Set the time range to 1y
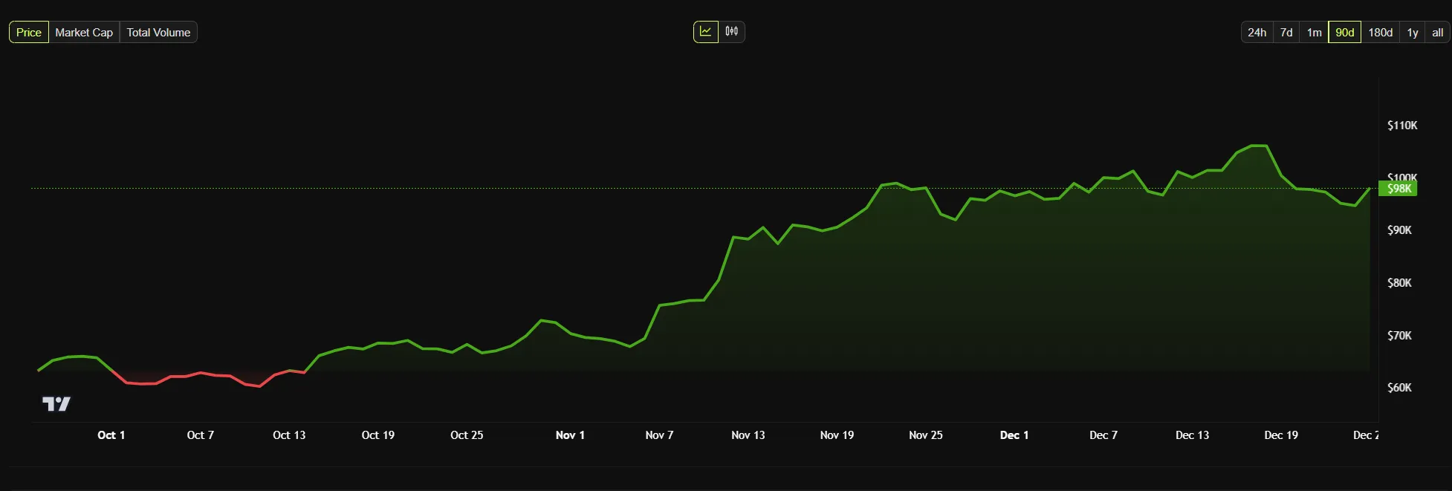This screenshot has width=1452, height=491. [x=1413, y=33]
